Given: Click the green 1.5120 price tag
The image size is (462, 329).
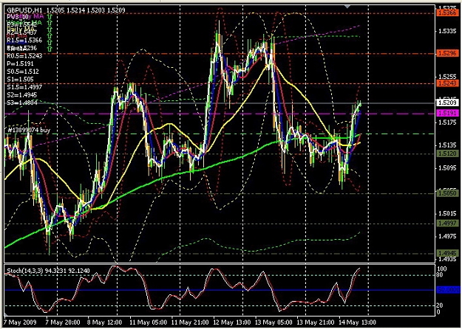Looking at the screenshot, I should (x=447, y=153).
